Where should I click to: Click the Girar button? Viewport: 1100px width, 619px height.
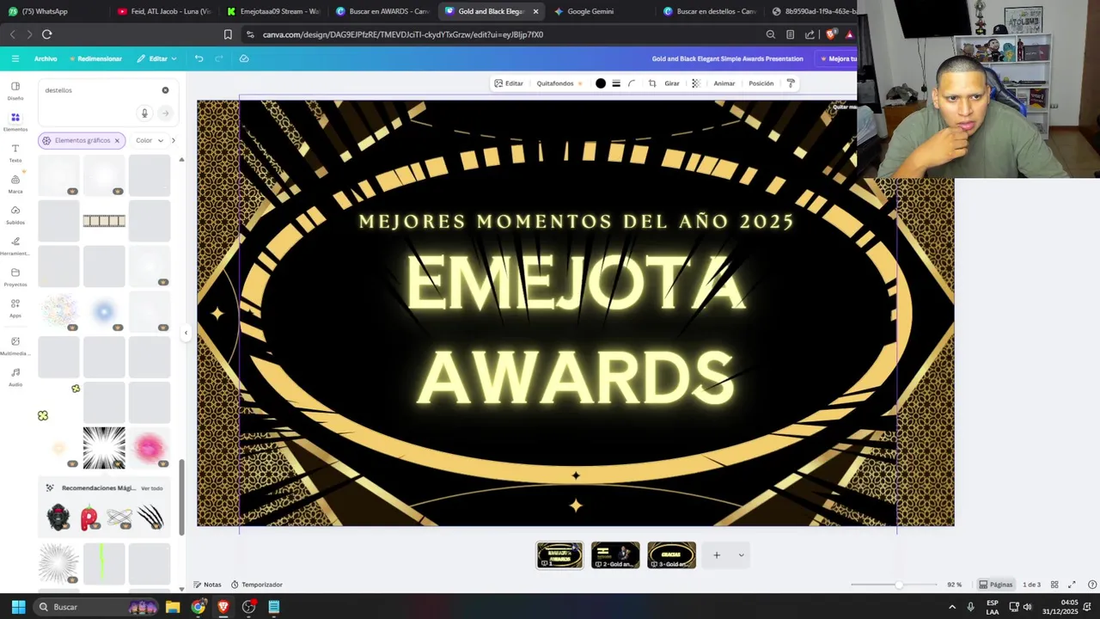pyautogui.click(x=672, y=83)
